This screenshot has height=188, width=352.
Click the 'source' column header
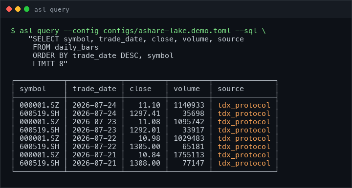tap(231, 89)
